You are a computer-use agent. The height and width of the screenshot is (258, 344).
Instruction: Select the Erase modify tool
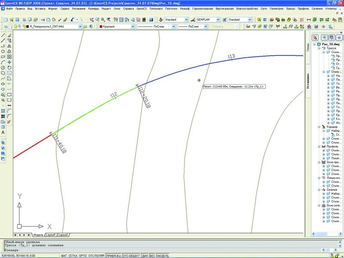point(9,35)
